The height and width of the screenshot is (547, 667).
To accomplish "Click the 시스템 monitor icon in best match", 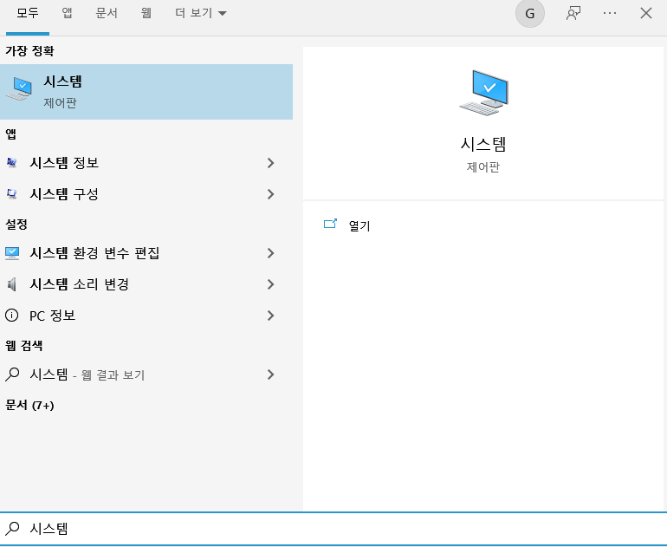I will click(19, 88).
